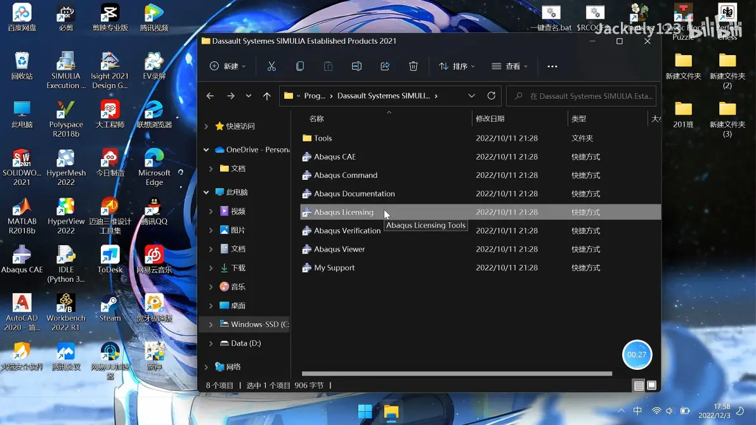Refresh the current folder view
Screen dimensions: 756x425
pyautogui.click(x=492, y=96)
